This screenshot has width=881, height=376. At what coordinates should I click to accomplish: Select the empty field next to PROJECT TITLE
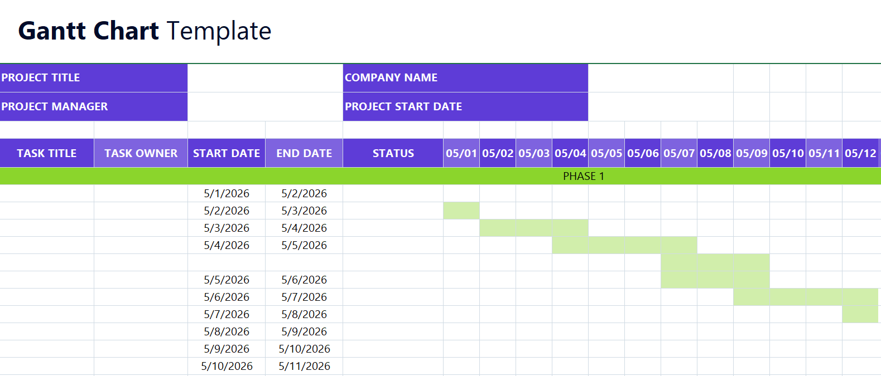[x=266, y=78]
